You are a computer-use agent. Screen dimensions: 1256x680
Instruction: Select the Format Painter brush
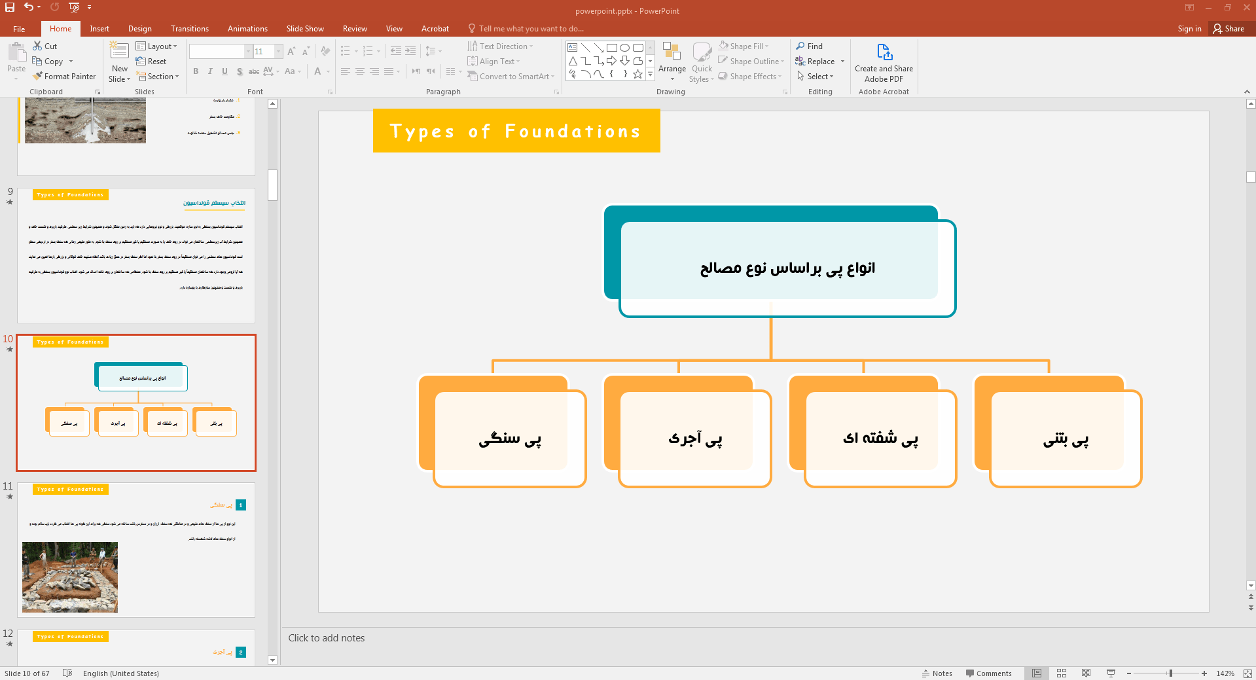[37, 76]
